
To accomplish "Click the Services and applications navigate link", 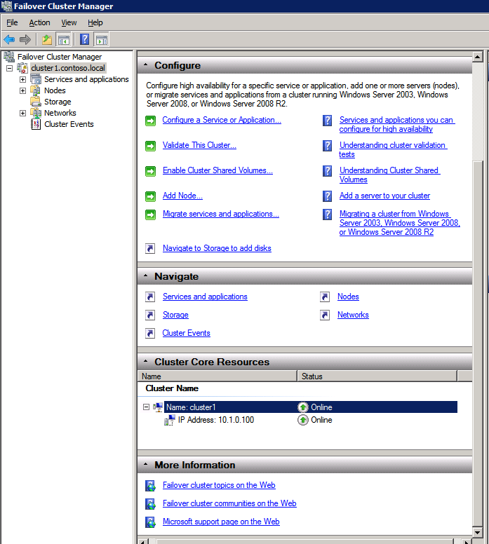I will point(205,297).
